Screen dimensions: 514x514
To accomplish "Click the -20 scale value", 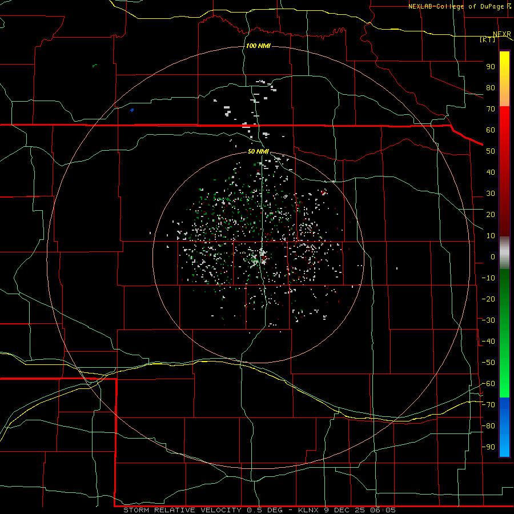I will (488, 299).
